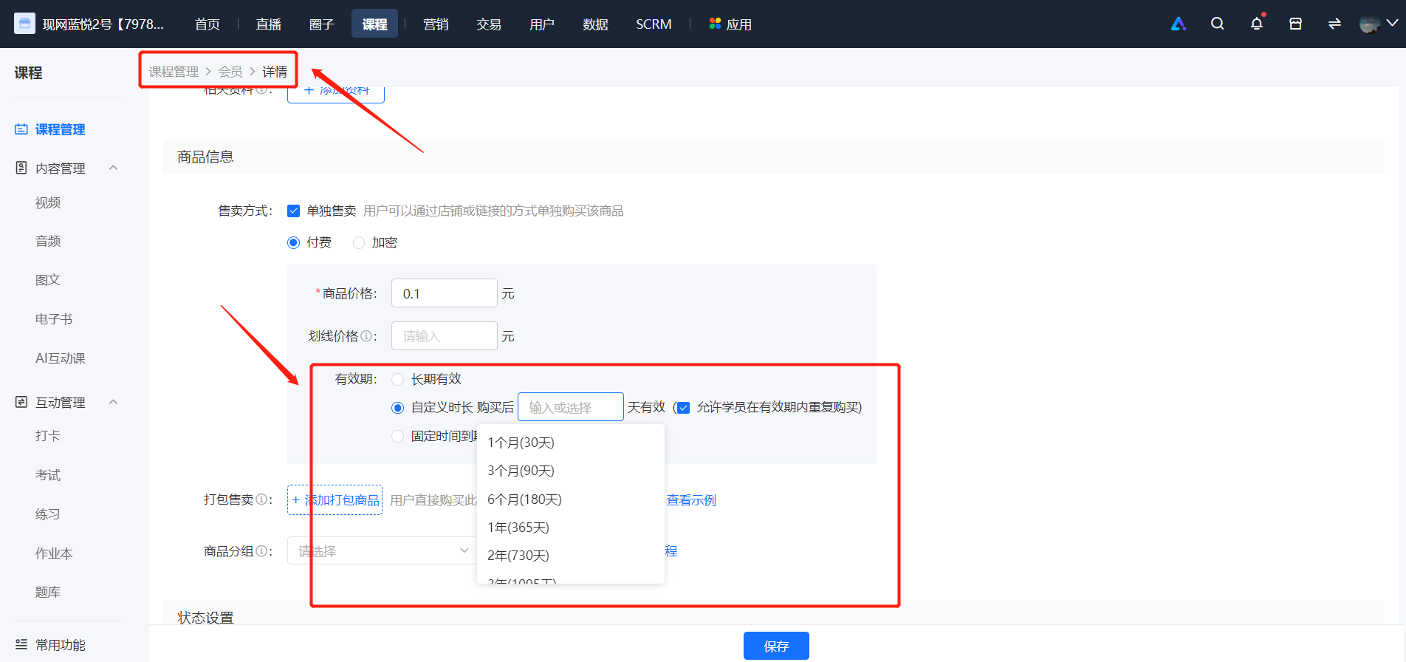Click the 常用功能 list icon
This screenshot has width=1406, height=662.
21,644
